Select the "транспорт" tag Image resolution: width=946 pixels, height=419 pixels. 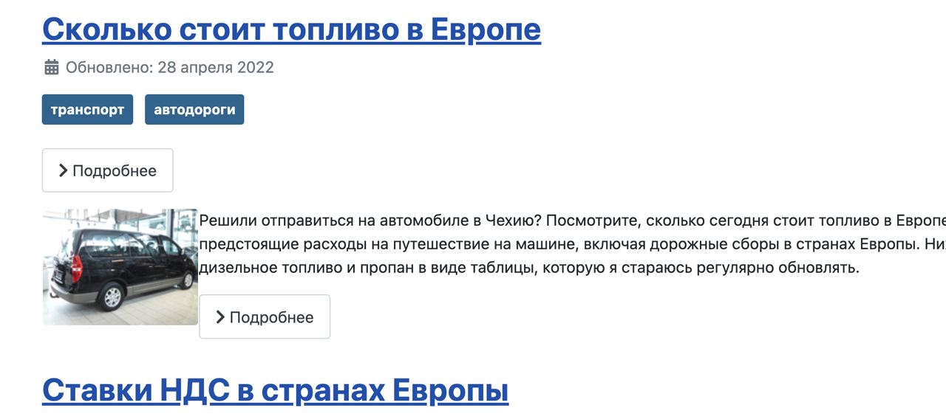click(87, 109)
